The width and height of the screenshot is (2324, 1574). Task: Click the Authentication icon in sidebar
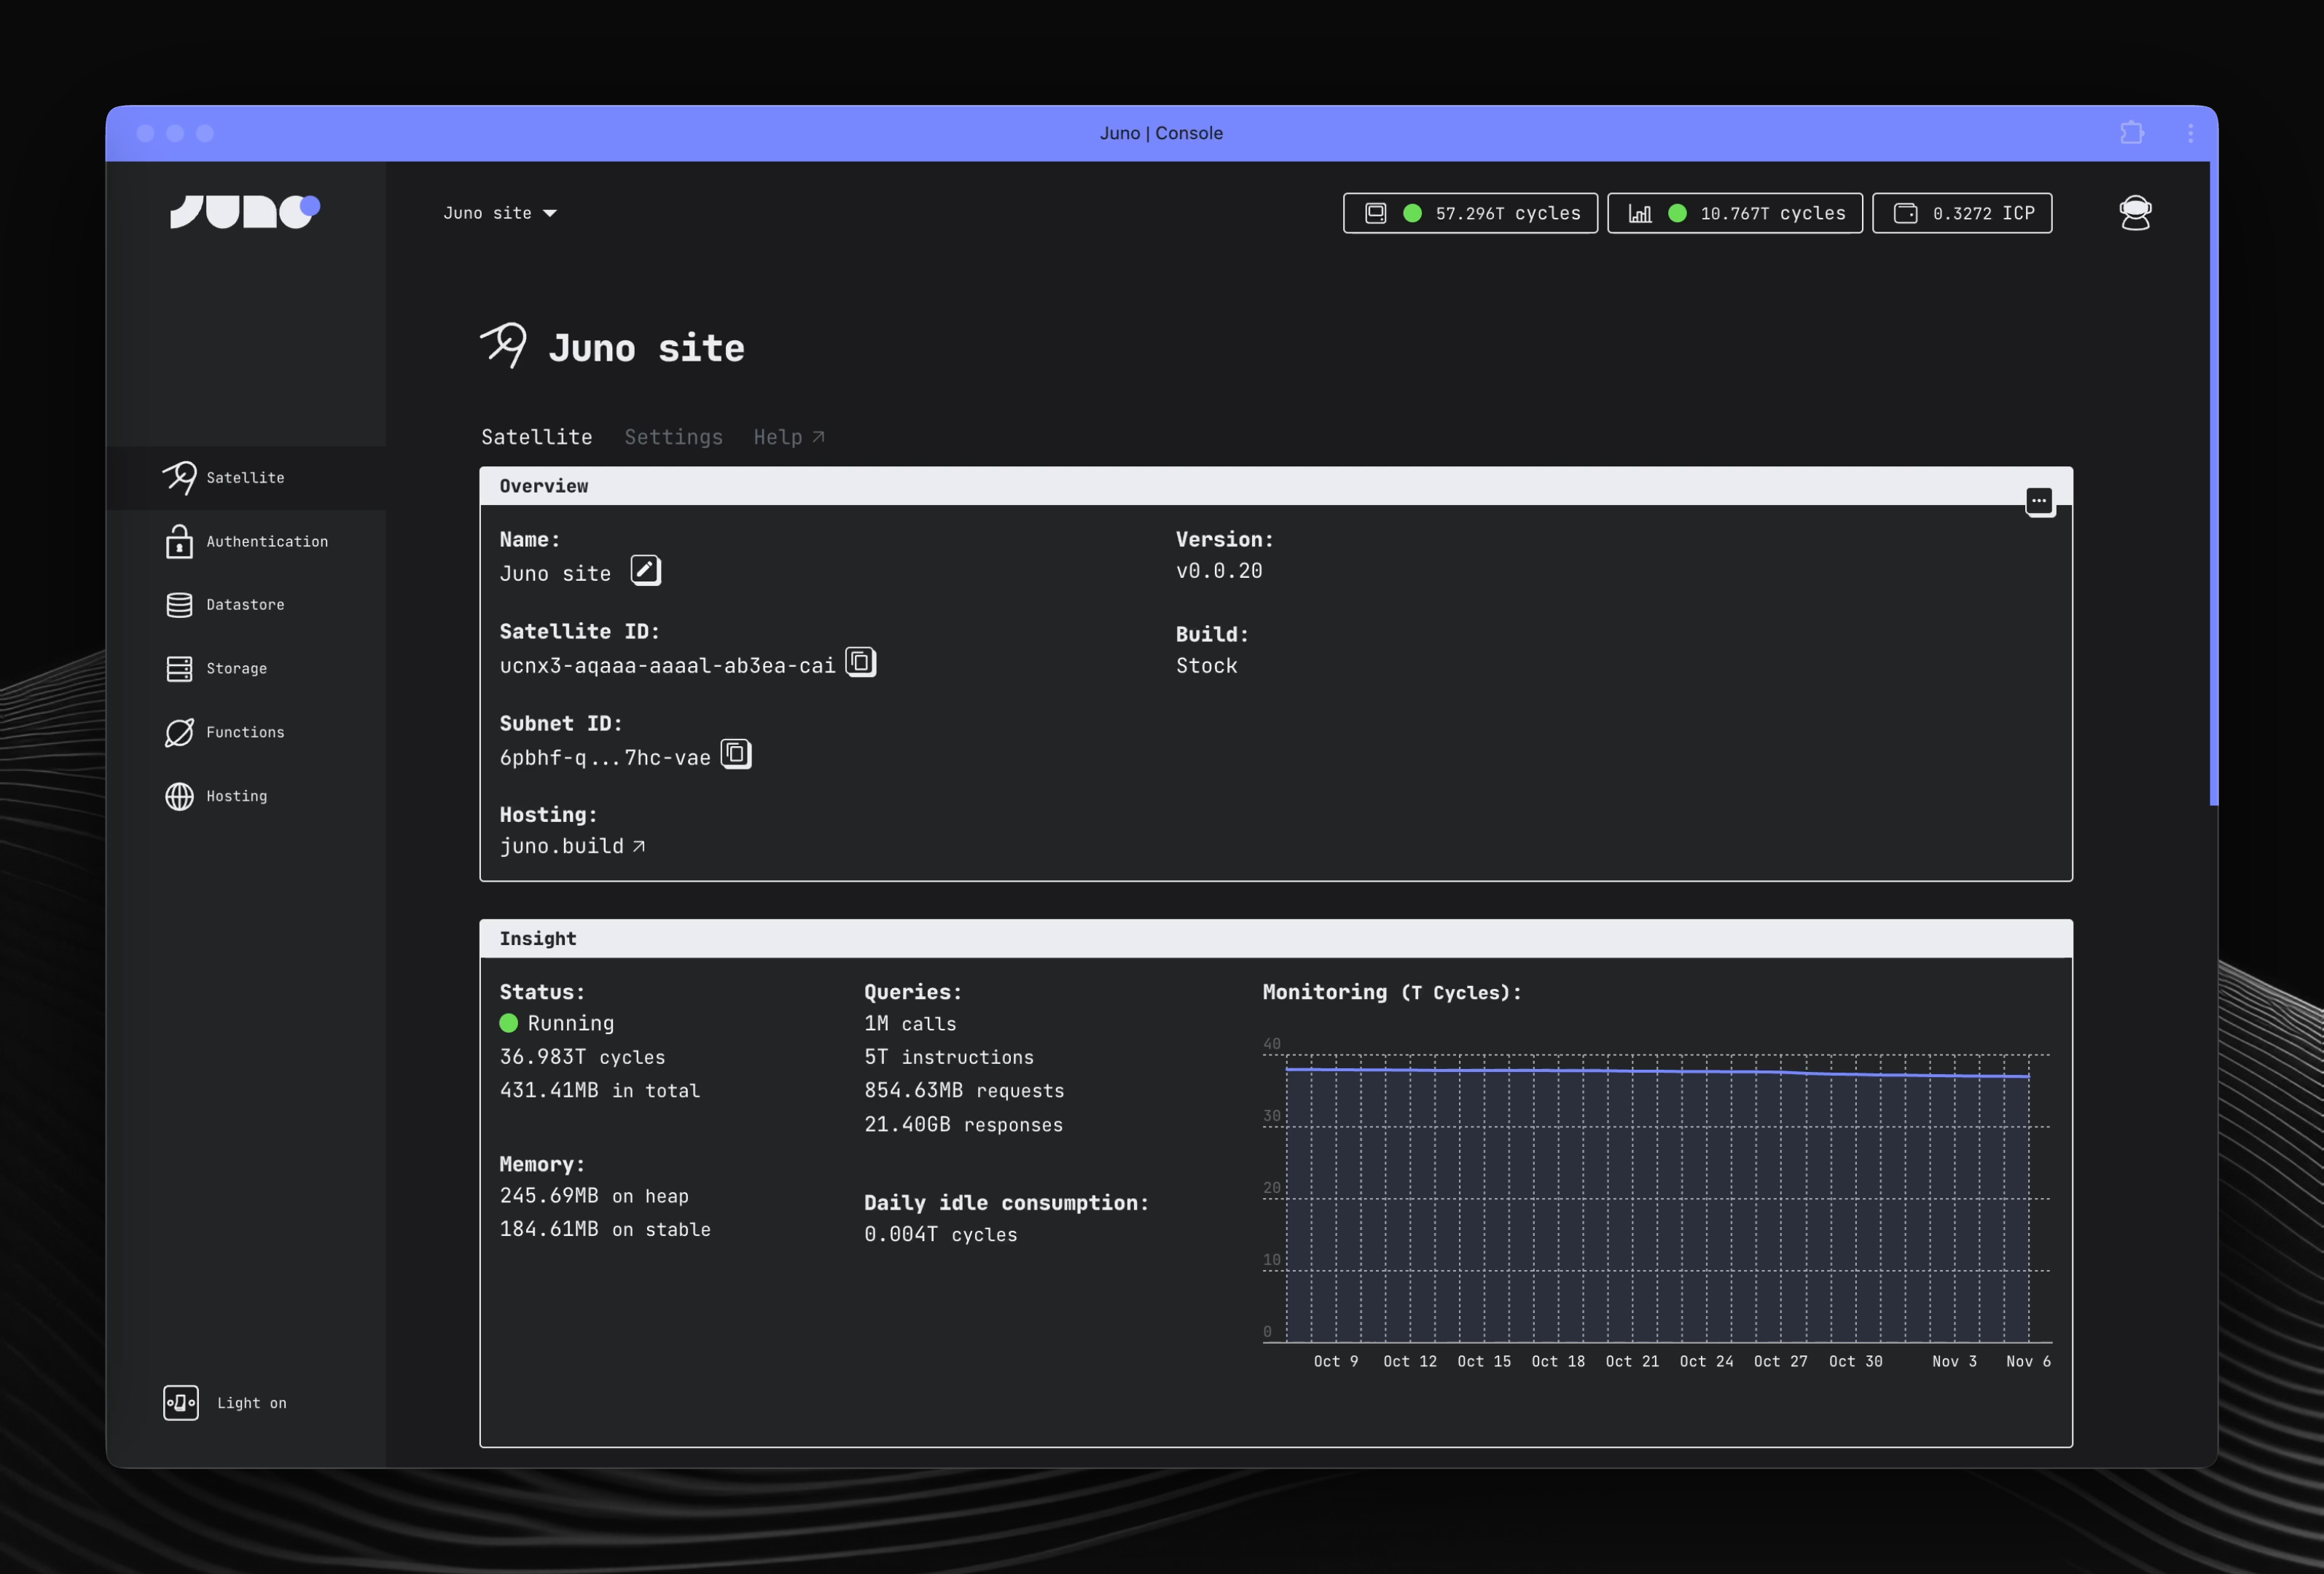[x=177, y=541]
